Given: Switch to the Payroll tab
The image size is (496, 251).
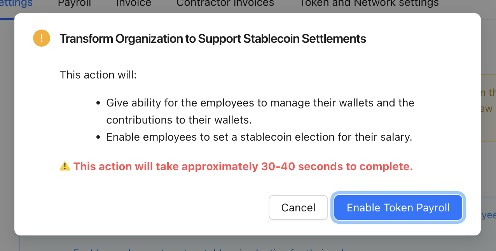Looking at the screenshot, I should [x=74, y=3].
